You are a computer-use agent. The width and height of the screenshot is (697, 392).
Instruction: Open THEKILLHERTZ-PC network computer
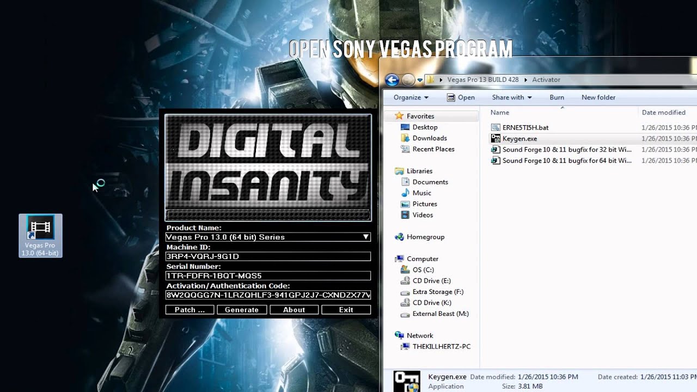coord(442,347)
